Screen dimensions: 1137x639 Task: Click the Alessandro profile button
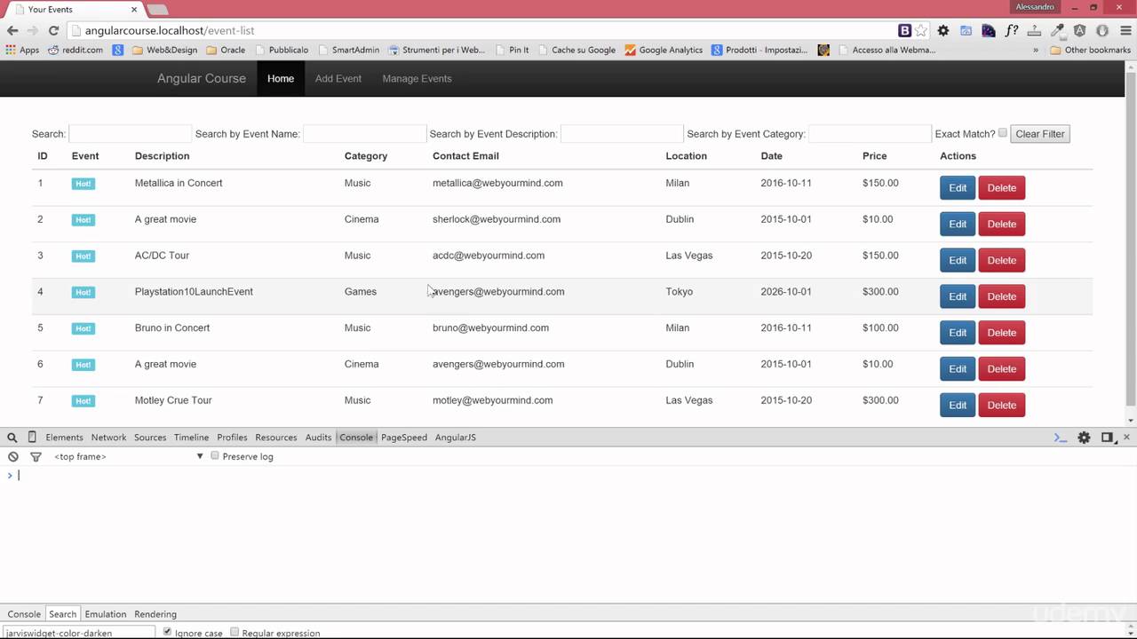[x=1035, y=7]
